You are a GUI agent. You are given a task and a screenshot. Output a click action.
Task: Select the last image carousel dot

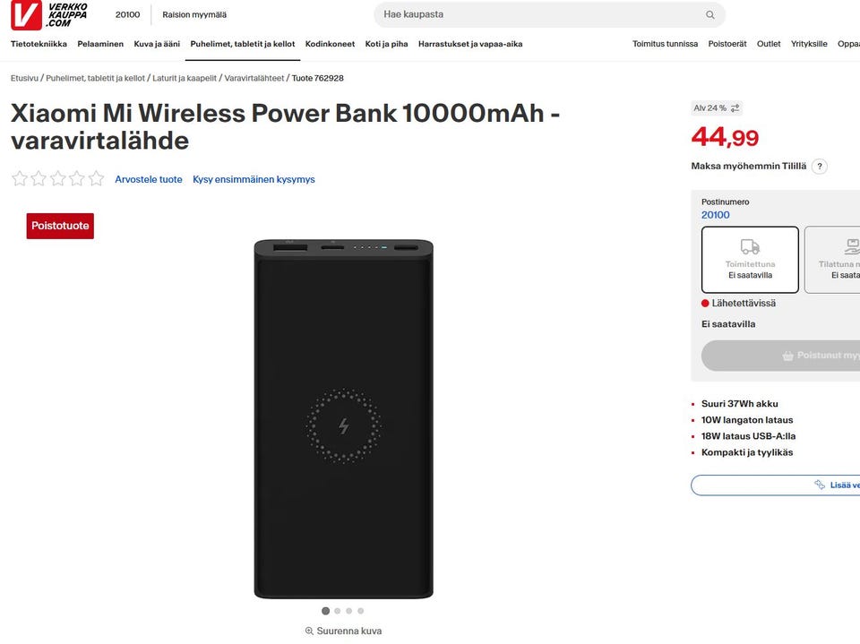[x=361, y=611]
